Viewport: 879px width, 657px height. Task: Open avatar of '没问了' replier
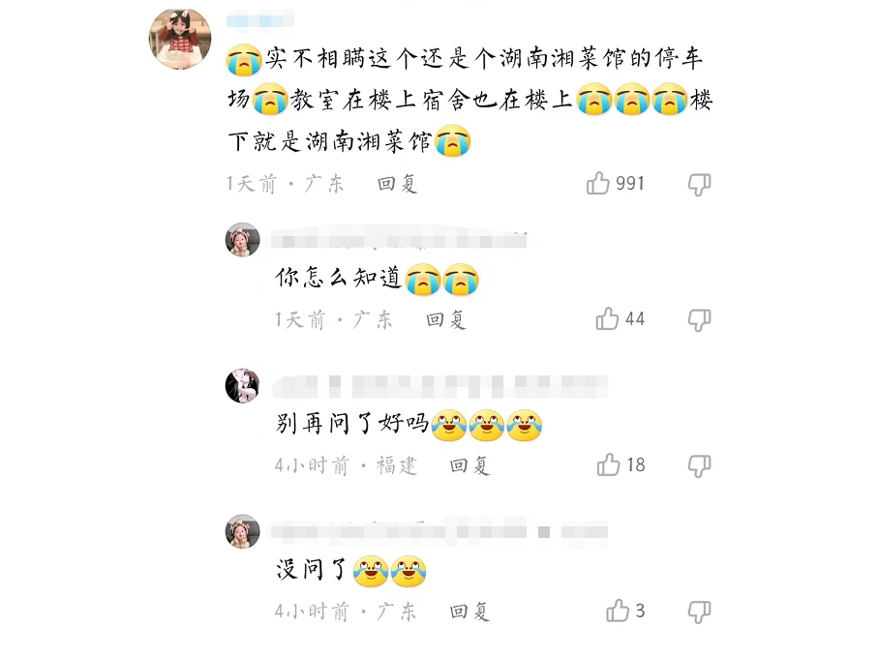point(243,531)
